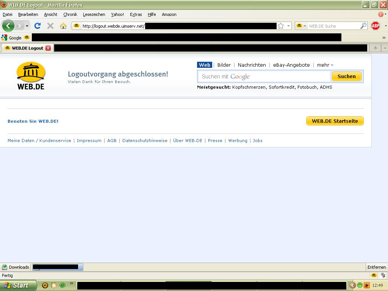This screenshot has height=291, width=388.
Task: Click the ADHS popular search term
Action: [326, 87]
